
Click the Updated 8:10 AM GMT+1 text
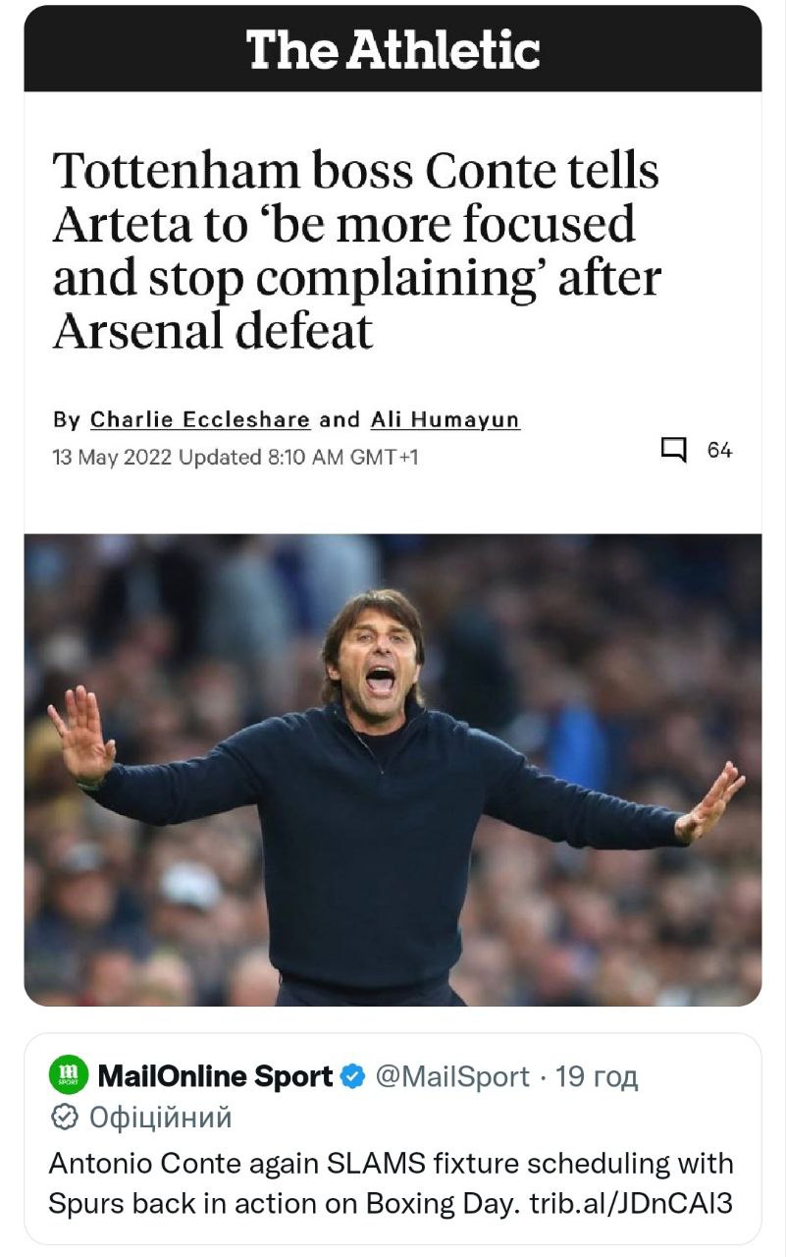pyautogui.click(x=298, y=457)
